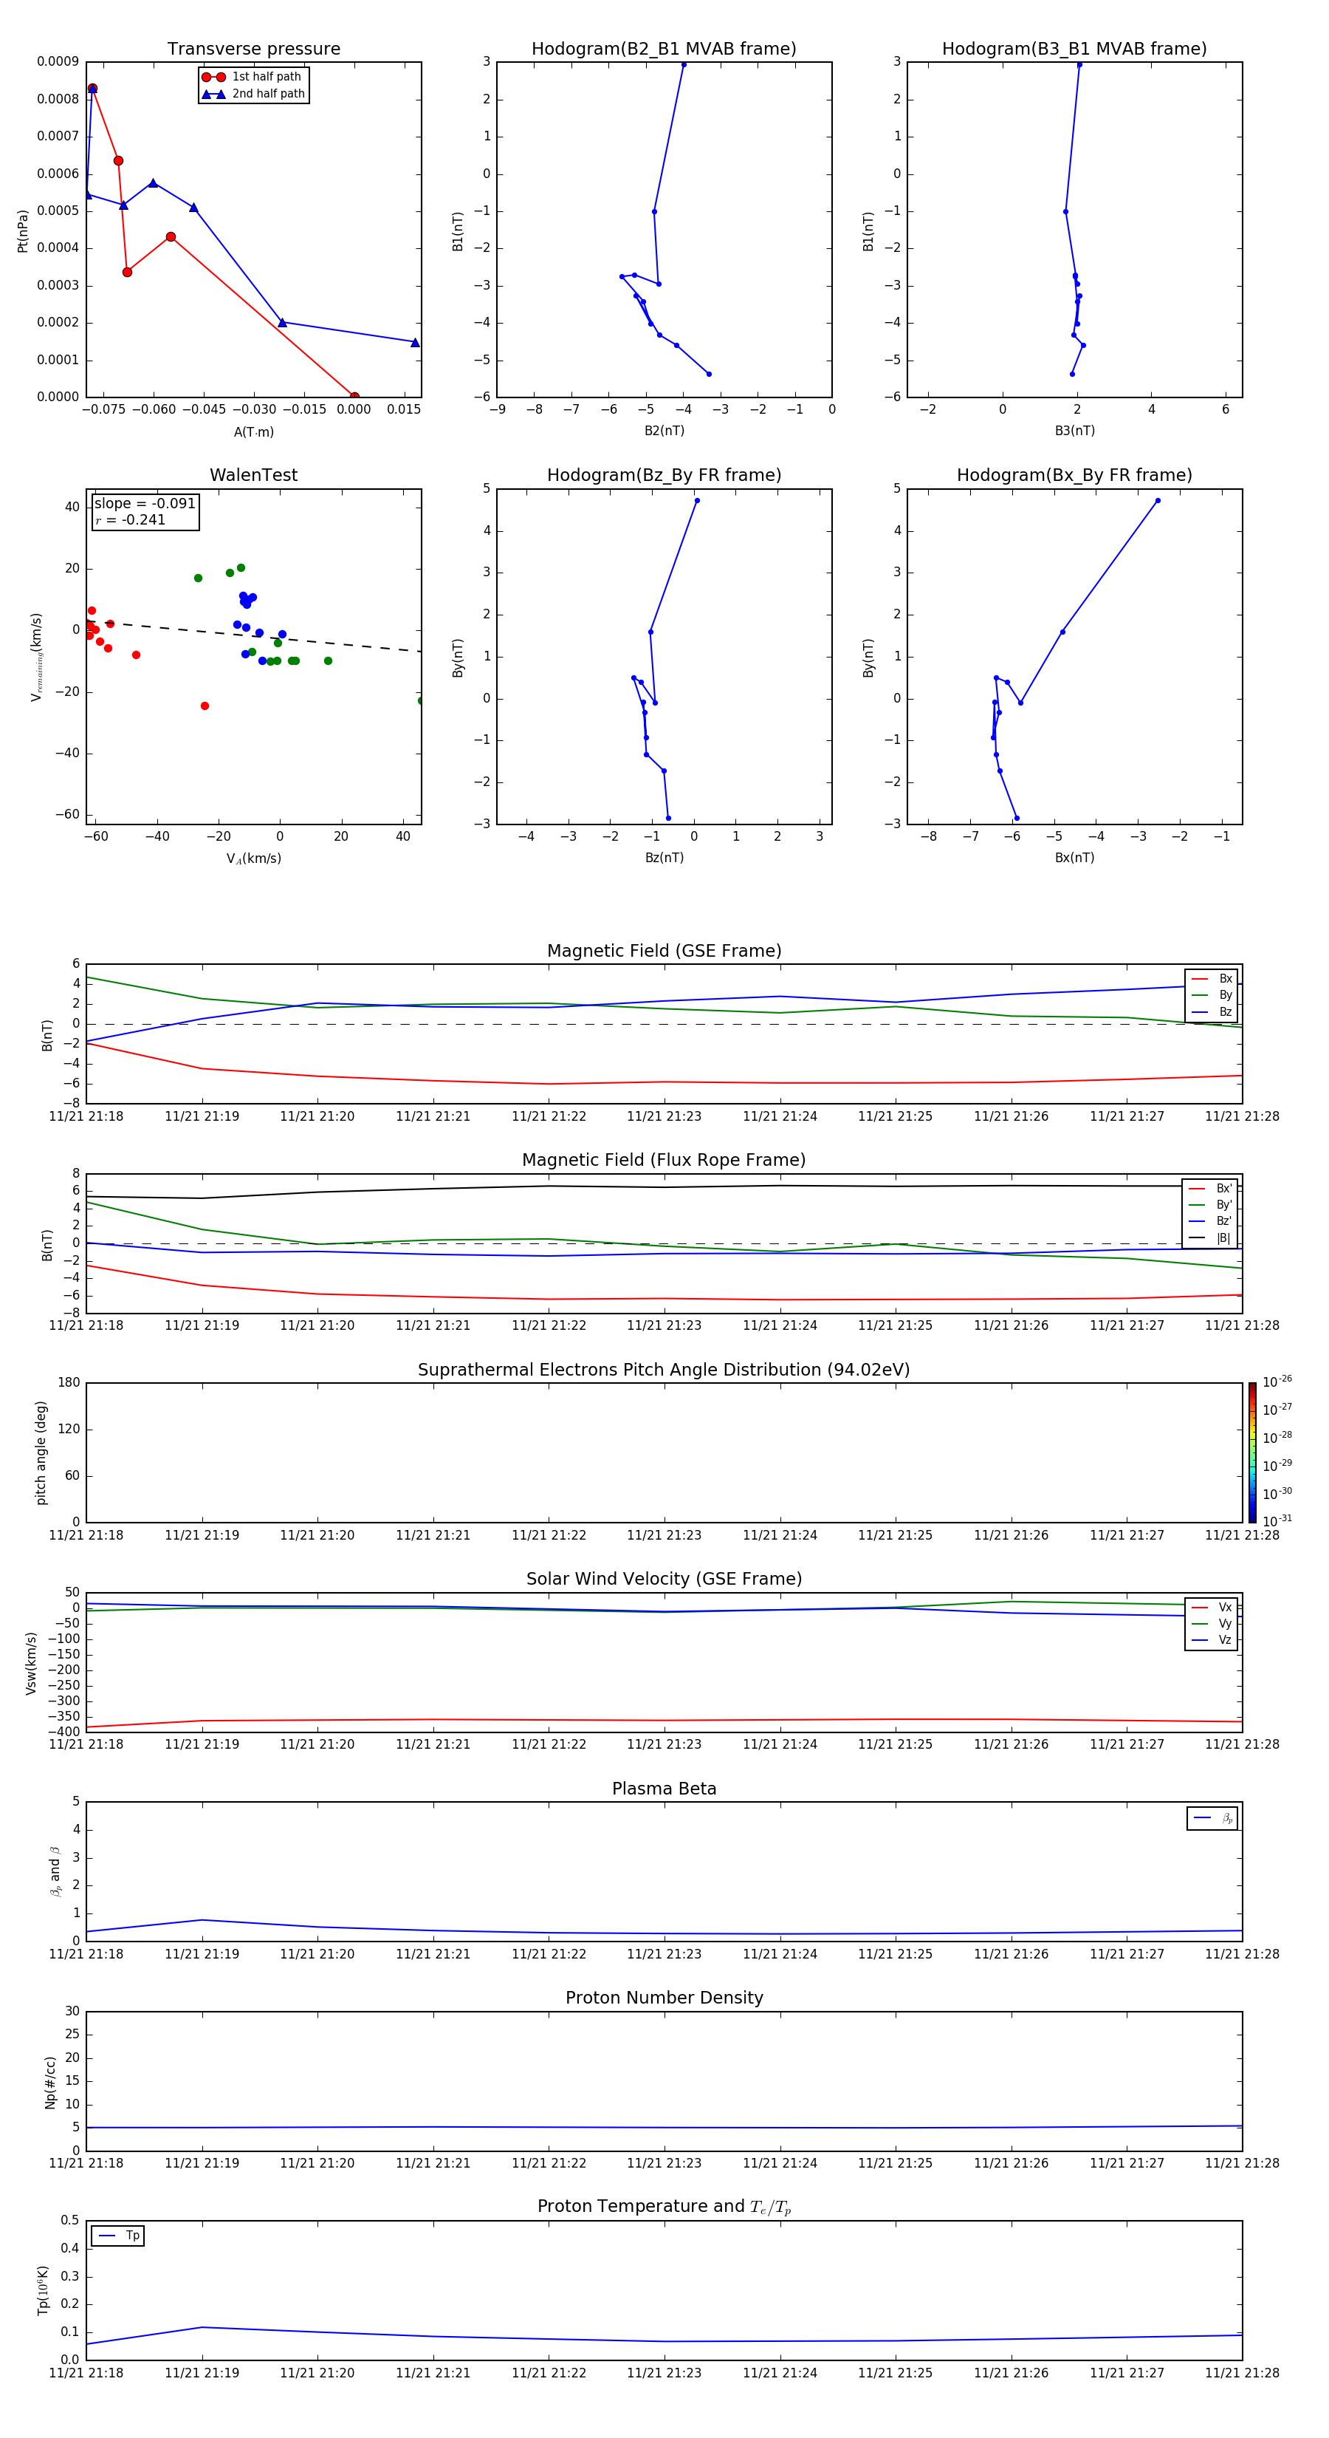Viewport: 1329px width, 2438px height.
Task: Click 'Vy' legend entry in velocity plot
Action: (x=1212, y=1624)
